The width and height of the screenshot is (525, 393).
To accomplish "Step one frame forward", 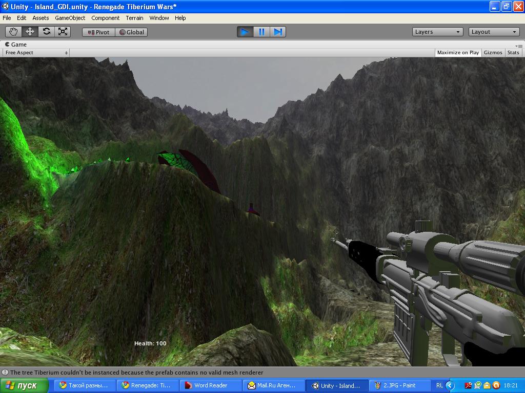I will 277,32.
